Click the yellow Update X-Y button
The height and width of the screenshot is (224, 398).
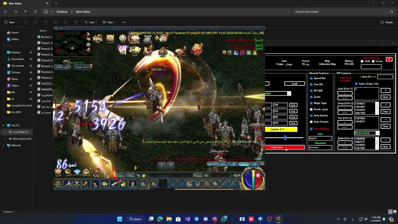pos(281,129)
